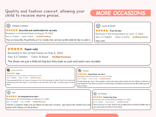Click the My daughter loves them review title
Screen dimensions: 156x117
(28, 96)
